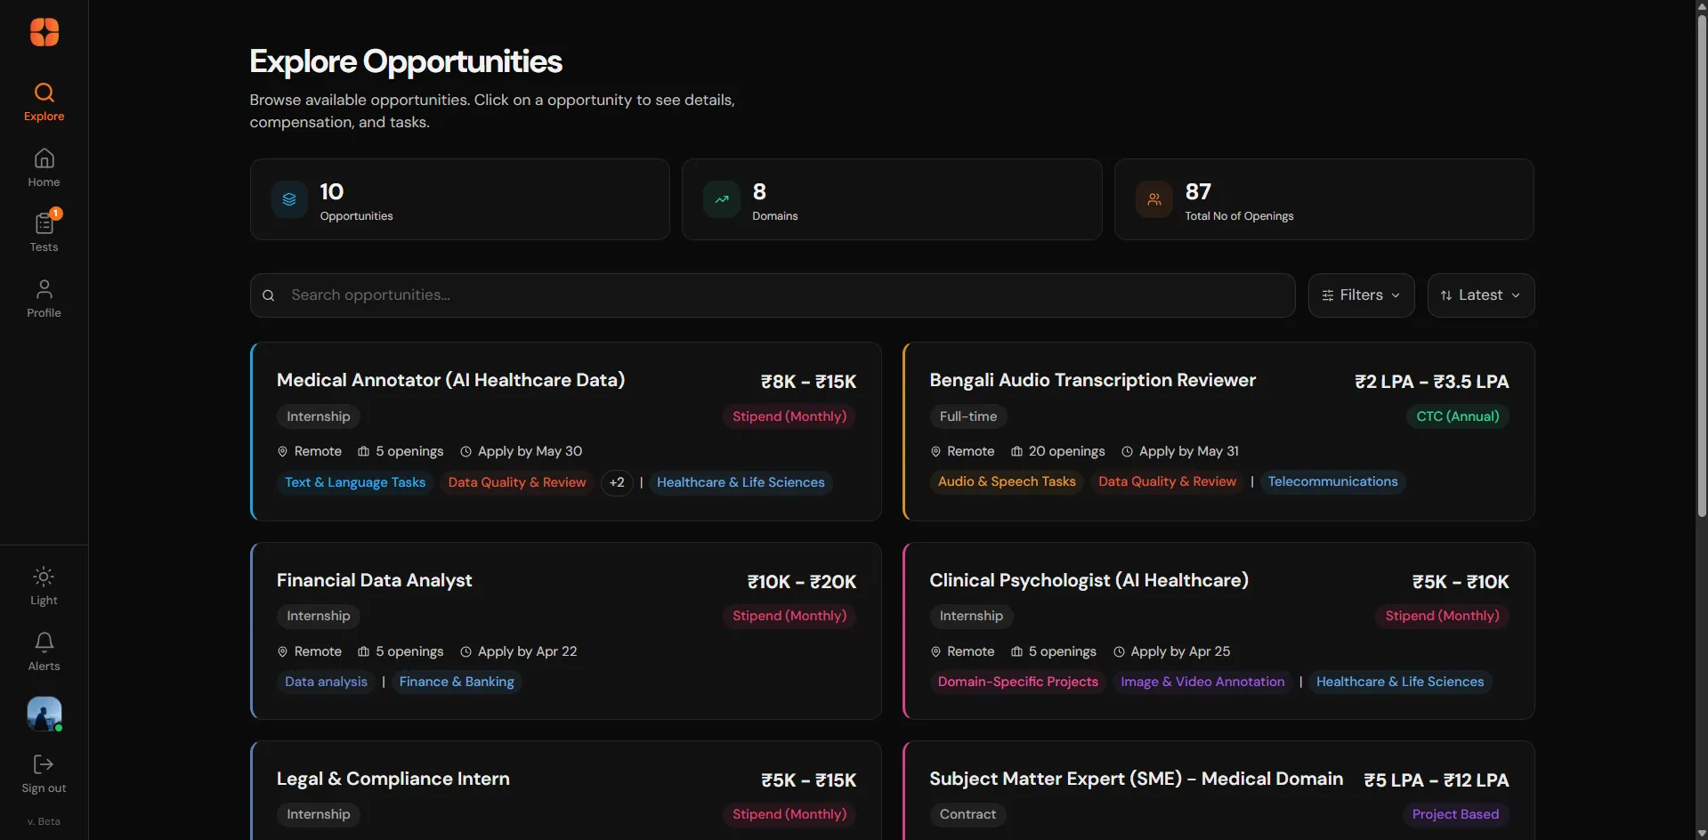Click Remote location icon on Medical Annotator

tap(282, 452)
